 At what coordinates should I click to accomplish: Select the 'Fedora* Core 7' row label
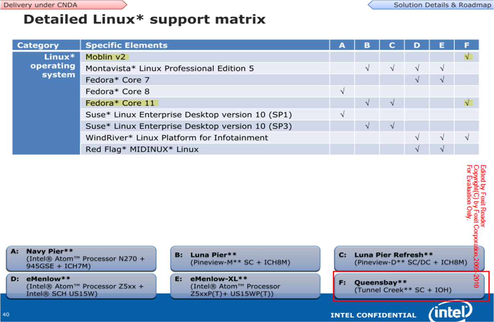pyautogui.click(x=117, y=80)
